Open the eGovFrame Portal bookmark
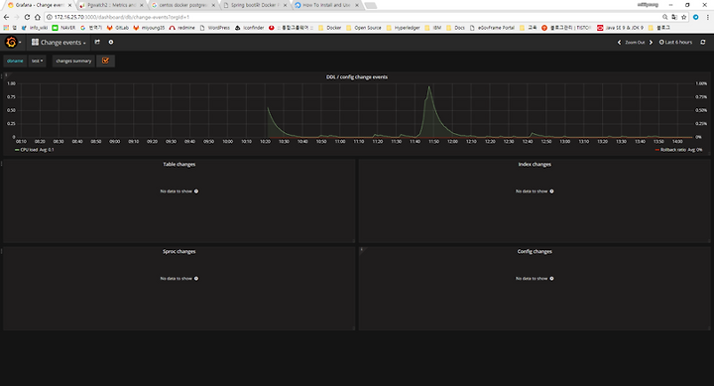 (x=492, y=28)
